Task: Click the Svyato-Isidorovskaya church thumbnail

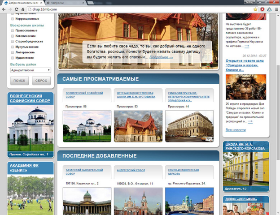Action: tap(189, 201)
